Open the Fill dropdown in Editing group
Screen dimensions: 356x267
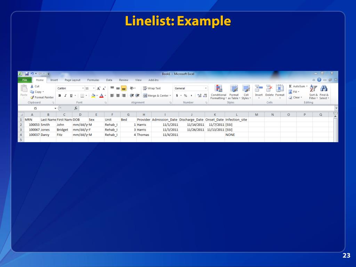(x=294, y=92)
